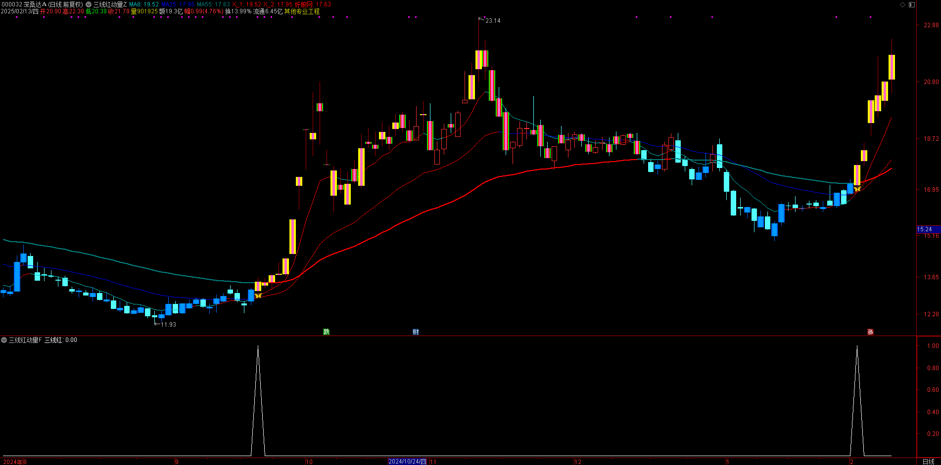
Task: Click the blue 财 event marker
Action: pos(416,332)
